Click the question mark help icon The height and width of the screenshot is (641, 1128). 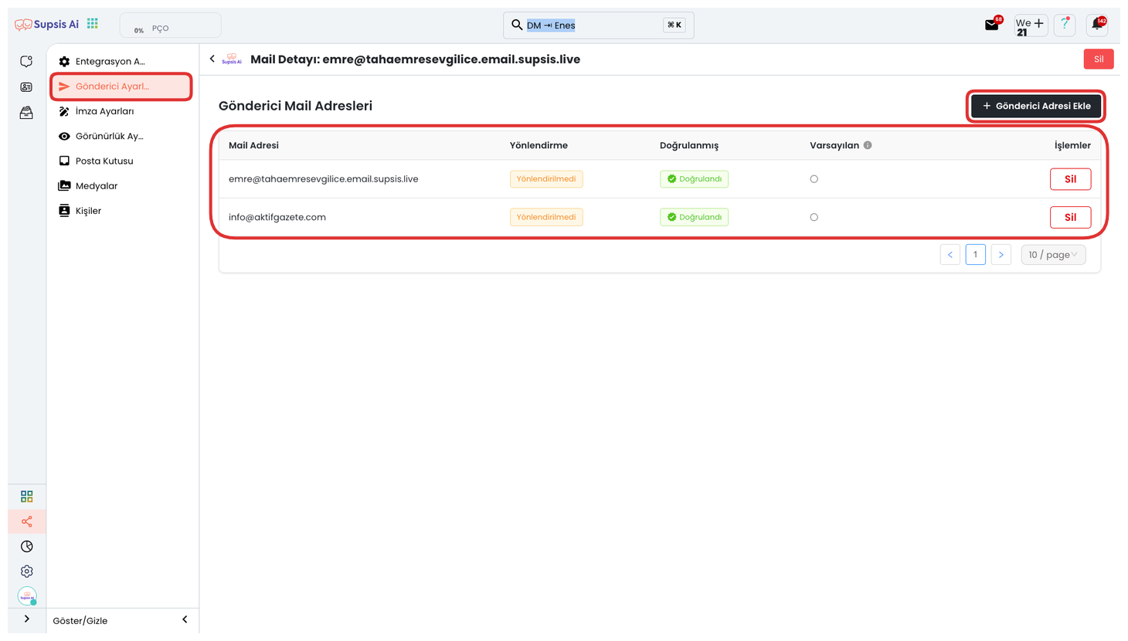tap(1065, 25)
